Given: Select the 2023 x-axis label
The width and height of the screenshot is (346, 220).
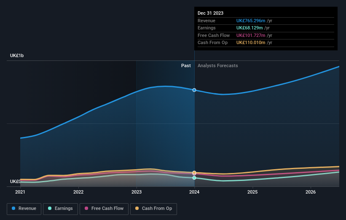Looking at the screenshot, I should 137,192.
